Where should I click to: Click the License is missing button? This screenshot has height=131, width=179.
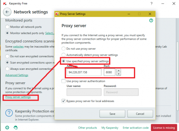[x=164, y=128]
